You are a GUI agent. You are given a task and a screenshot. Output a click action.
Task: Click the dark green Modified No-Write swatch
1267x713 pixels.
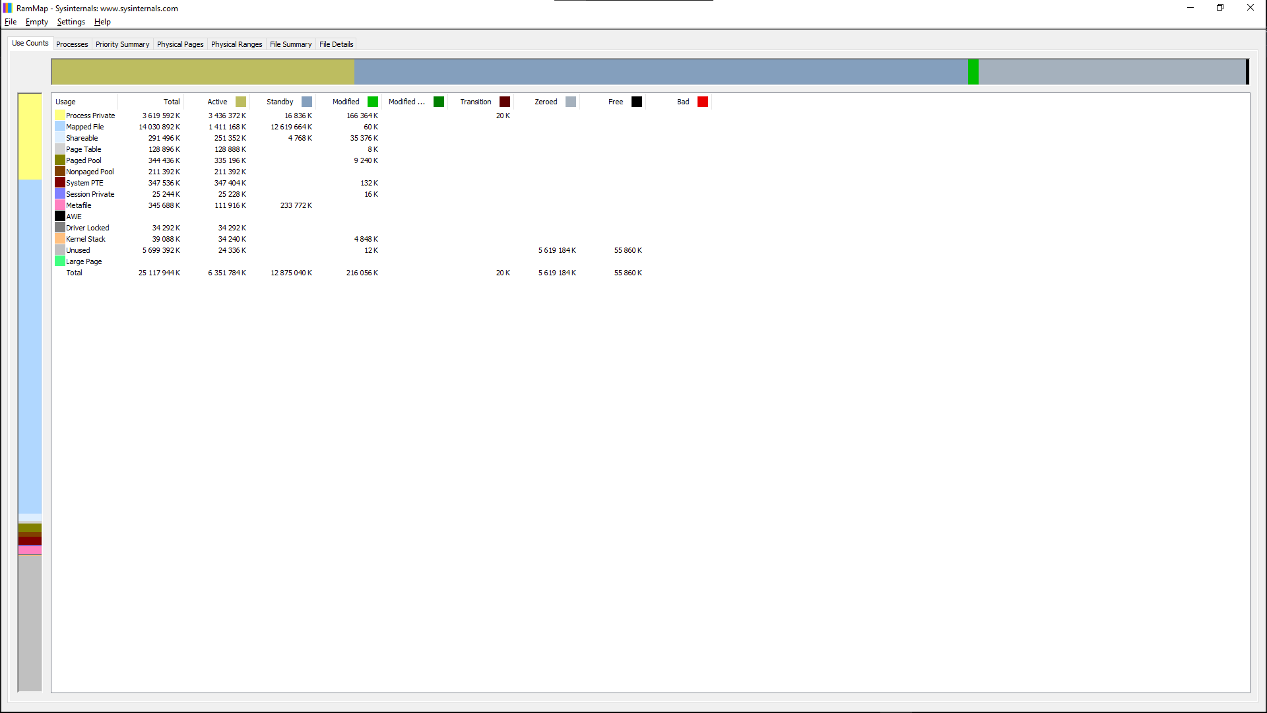point(439,102)
